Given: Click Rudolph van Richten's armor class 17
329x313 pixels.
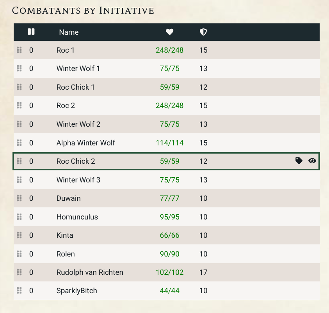Looking at the screenshot, I should [203, 272].
